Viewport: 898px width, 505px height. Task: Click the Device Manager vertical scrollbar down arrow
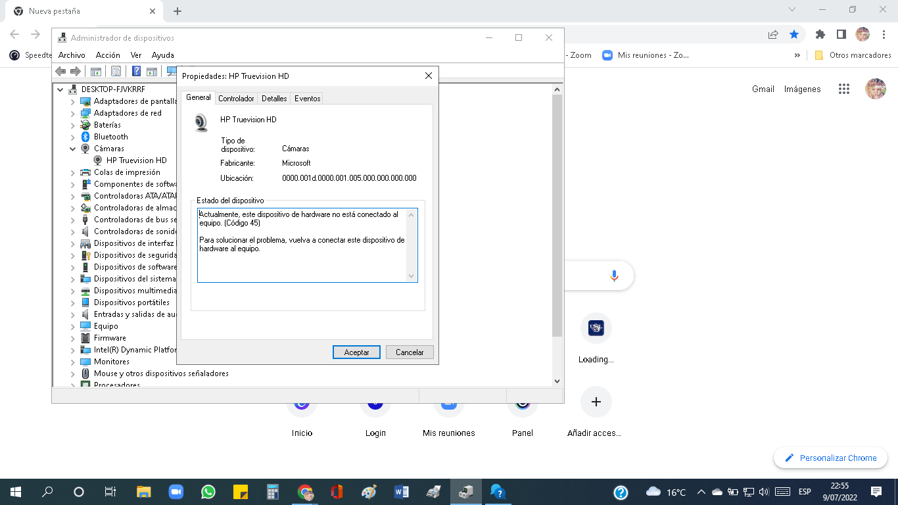tap(557, 381)
